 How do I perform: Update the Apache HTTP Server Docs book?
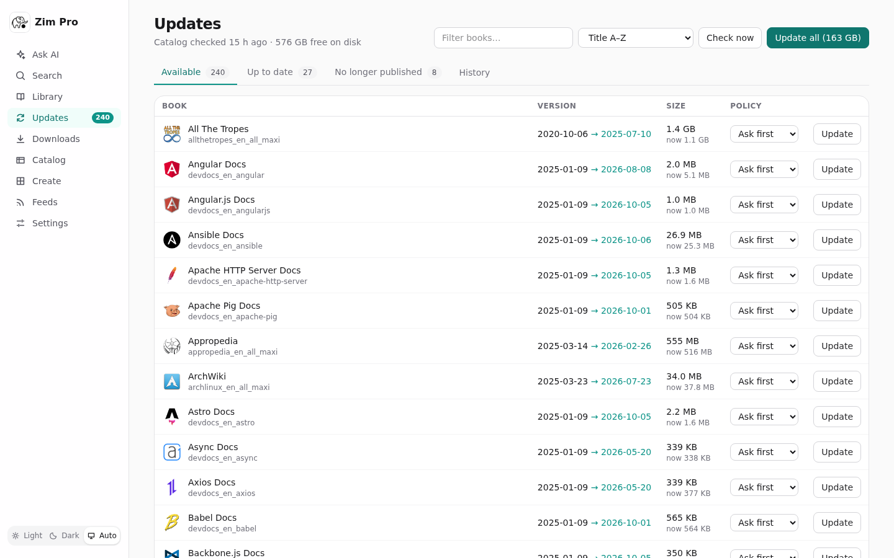pos(837,275)
